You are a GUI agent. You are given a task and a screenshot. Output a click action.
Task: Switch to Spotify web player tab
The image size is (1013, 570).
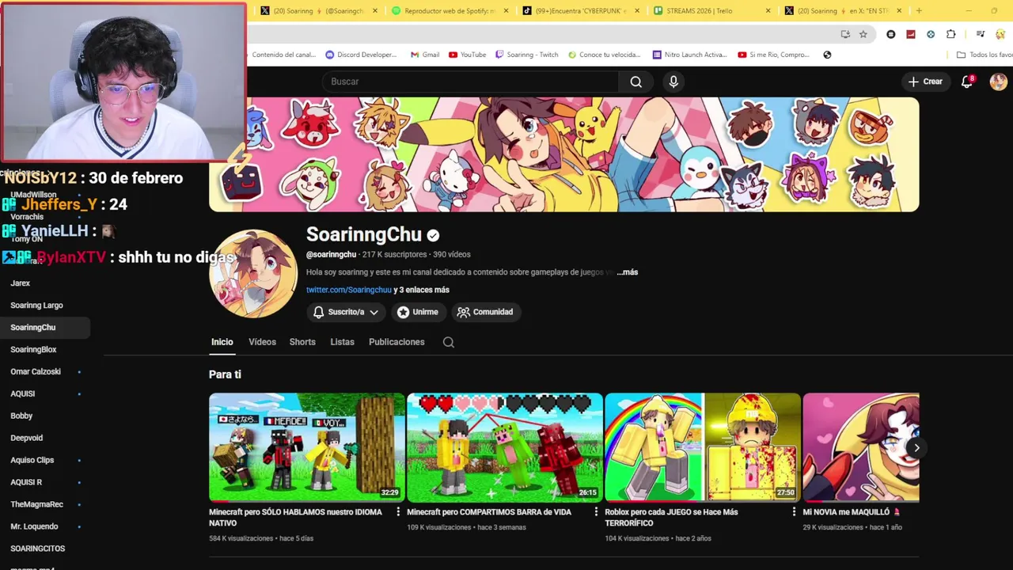449,11
